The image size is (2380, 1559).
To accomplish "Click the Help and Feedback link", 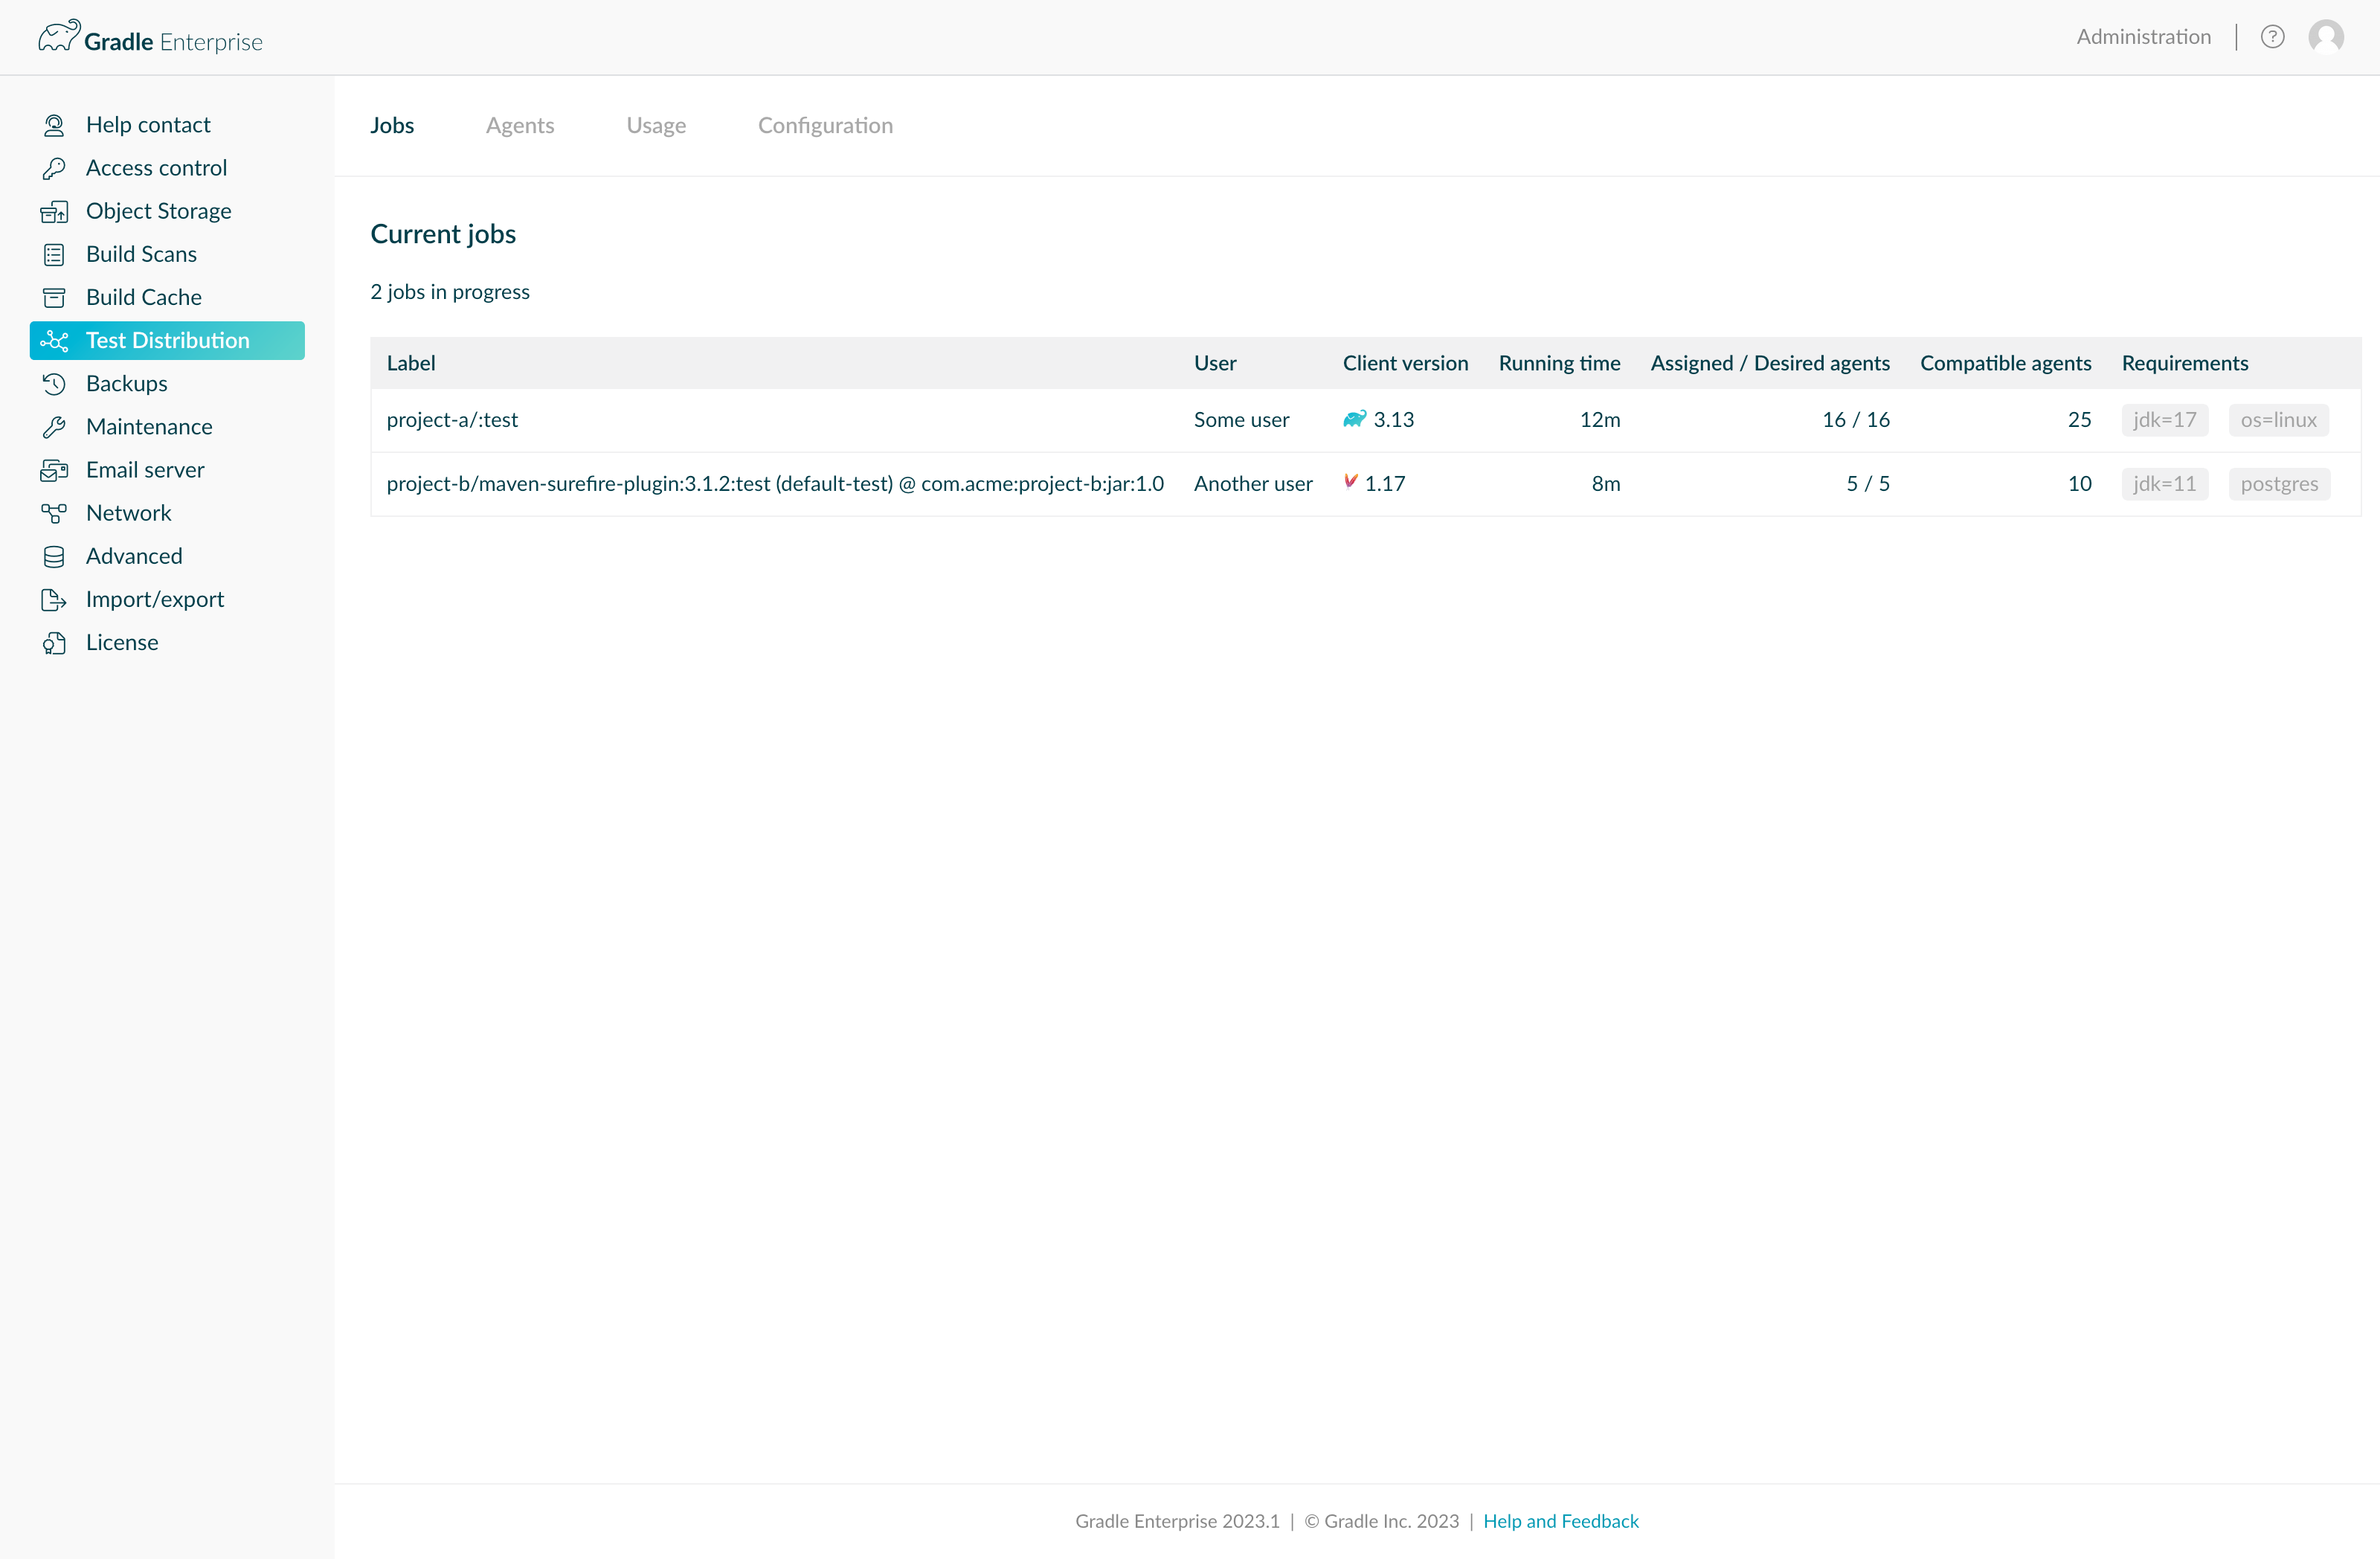I will pyautogui.click(x=1560, y=1521).
